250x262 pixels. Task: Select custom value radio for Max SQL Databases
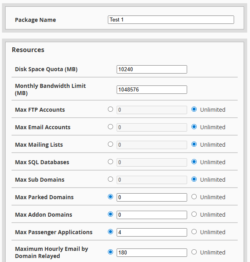pos(110,162)
